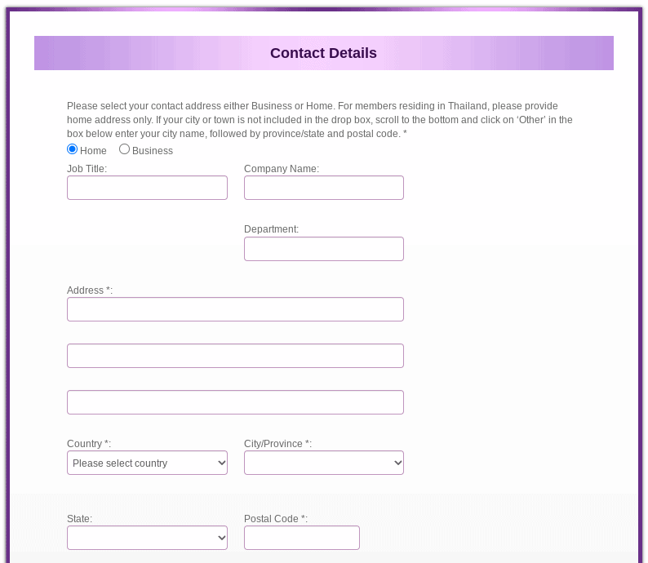Click inside the Department text box
The image size is (648, 563).
[323, 249]
